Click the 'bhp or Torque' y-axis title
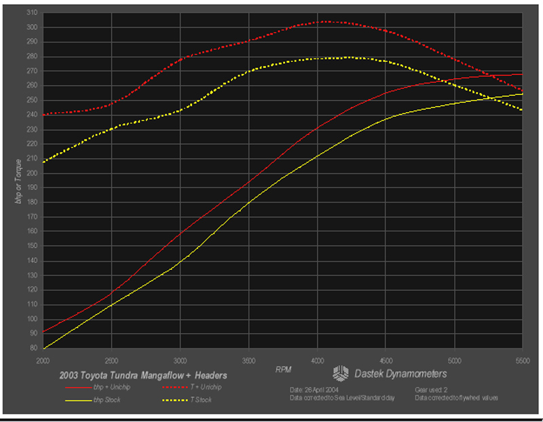This screenshot has height=422, width=543. [18, 181]
